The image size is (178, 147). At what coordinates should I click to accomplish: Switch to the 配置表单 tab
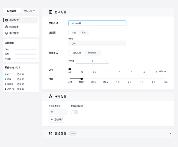pos(12,11)
